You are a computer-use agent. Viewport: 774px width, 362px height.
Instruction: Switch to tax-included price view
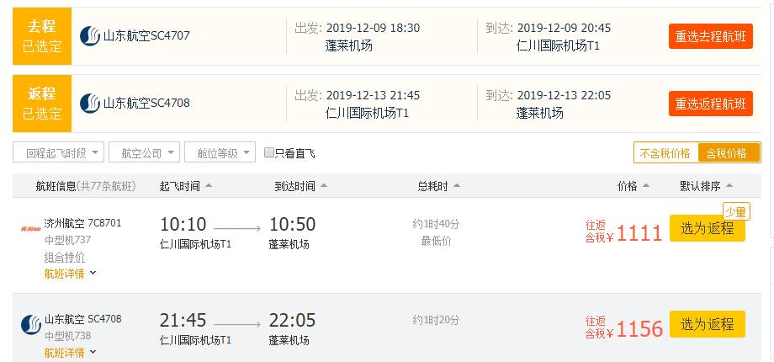[x=726, y=153]
